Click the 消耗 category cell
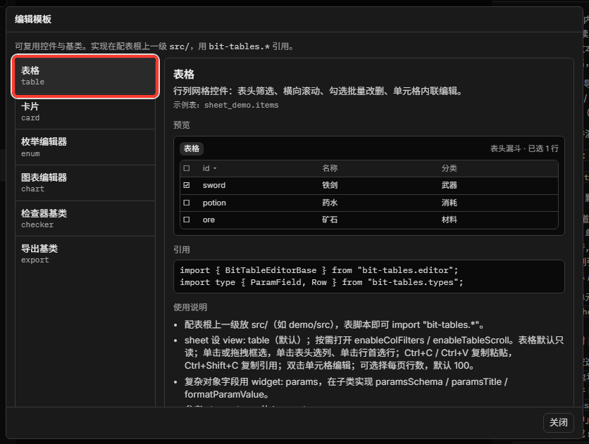 coord(449,203)
